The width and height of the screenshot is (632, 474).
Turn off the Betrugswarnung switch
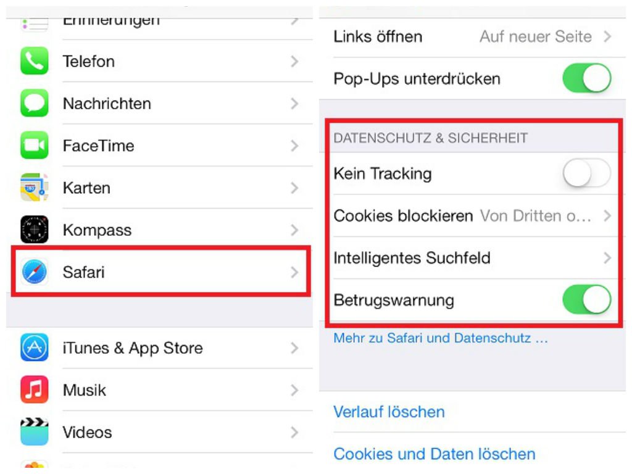coord(587,300)
